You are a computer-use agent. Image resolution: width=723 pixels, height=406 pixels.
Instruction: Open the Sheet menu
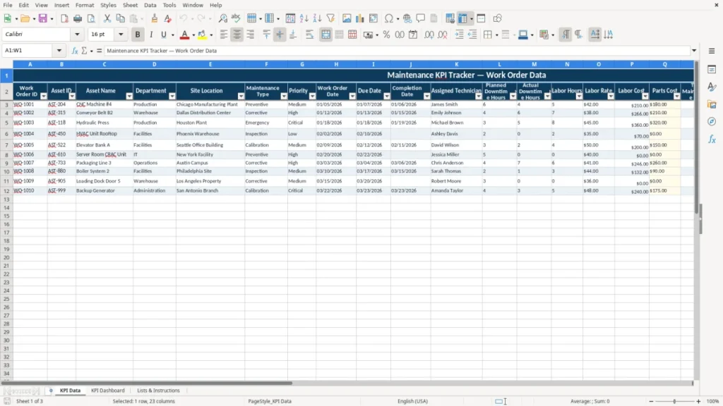[x=130, y=5]
